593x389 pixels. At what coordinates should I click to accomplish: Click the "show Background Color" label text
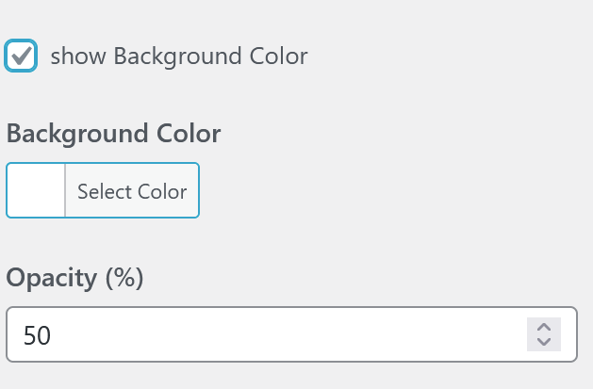pyautogui.click(x=179, y=57)
